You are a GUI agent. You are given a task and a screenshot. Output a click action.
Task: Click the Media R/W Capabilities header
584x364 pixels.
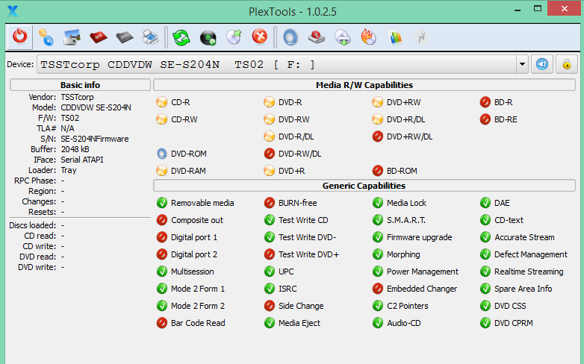[x=364, y=85]
